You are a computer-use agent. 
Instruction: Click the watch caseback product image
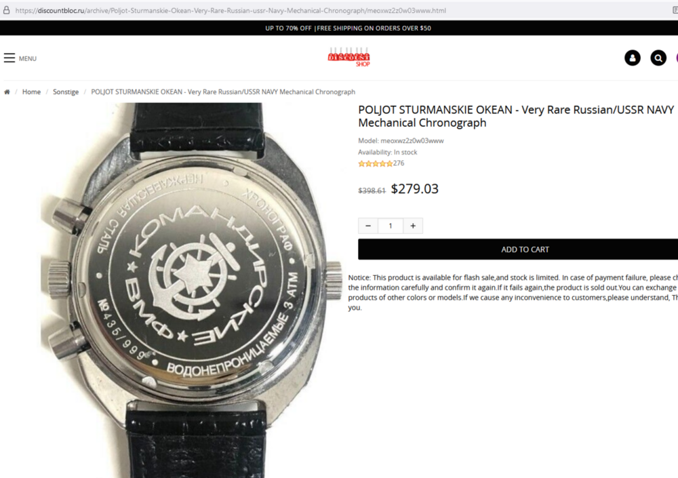point(192,290)
